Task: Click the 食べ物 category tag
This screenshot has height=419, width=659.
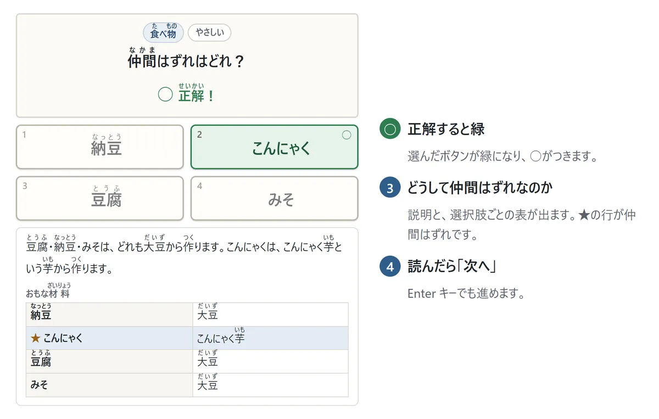Action: pos(163,32)
